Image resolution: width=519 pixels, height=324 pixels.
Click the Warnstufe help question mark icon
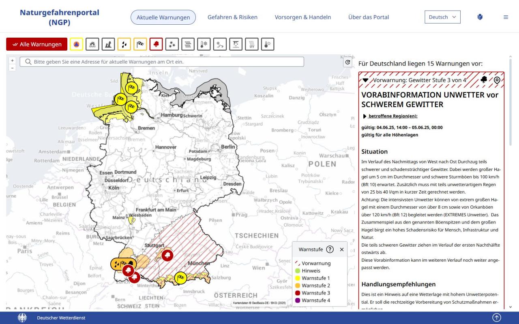click(330, 249)
